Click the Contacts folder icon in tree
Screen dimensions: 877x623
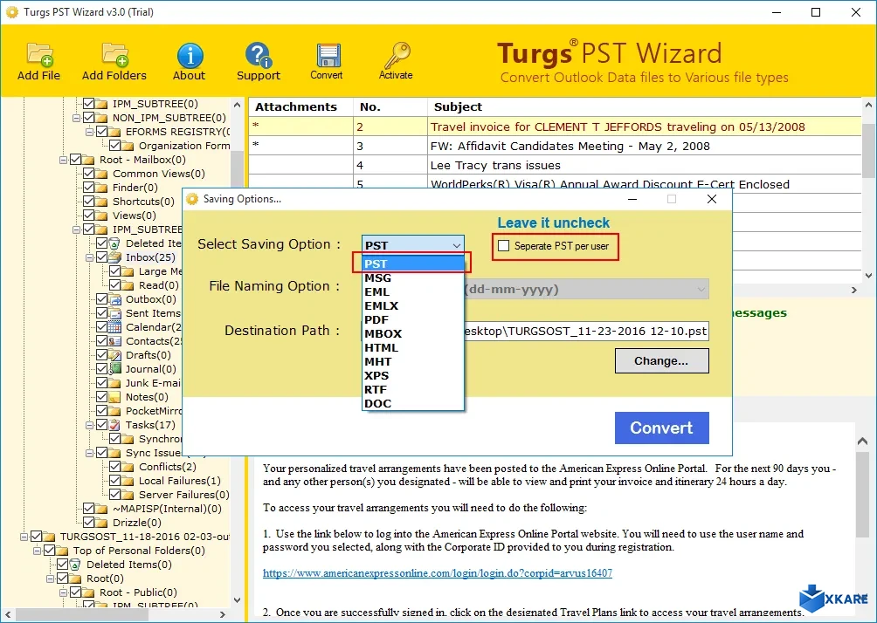click(x=114, y=341)
